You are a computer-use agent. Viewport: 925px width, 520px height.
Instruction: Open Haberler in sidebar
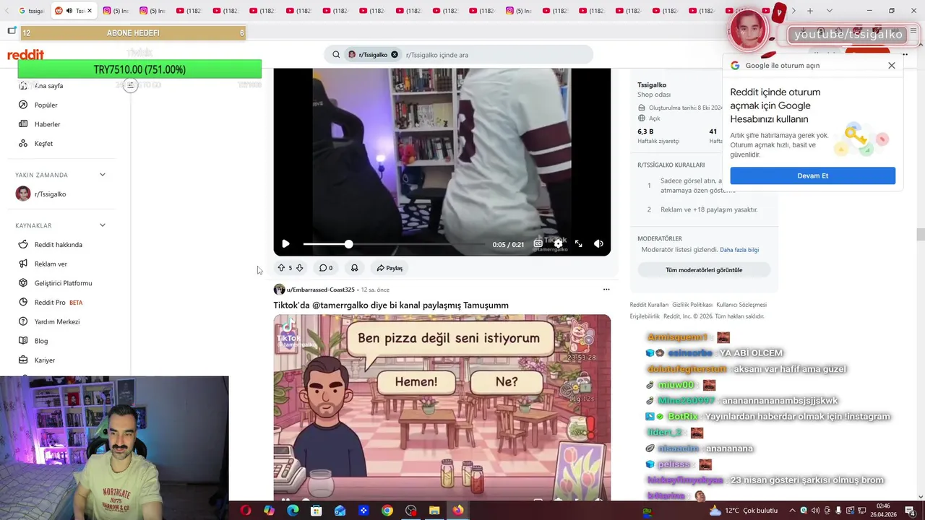coord(48,124)
